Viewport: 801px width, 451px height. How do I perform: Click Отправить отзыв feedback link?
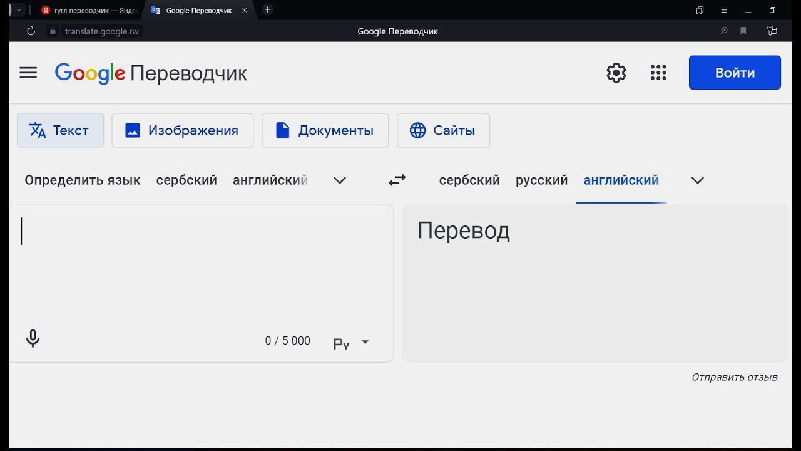pyautogui.click(x=735, y=377)
